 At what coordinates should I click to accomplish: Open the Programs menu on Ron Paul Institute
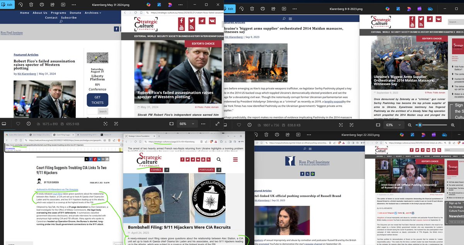click(x=59, y=13)
